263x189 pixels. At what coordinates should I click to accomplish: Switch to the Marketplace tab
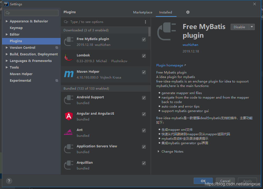[x=143, y=12]
